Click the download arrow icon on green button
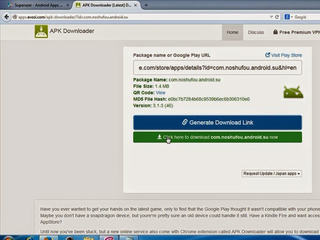 [x=159, y=137]
